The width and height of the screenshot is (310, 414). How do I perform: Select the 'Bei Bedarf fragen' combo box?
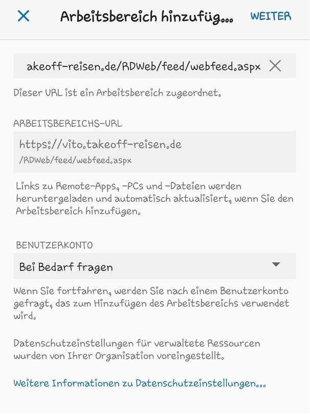(154, 266)
